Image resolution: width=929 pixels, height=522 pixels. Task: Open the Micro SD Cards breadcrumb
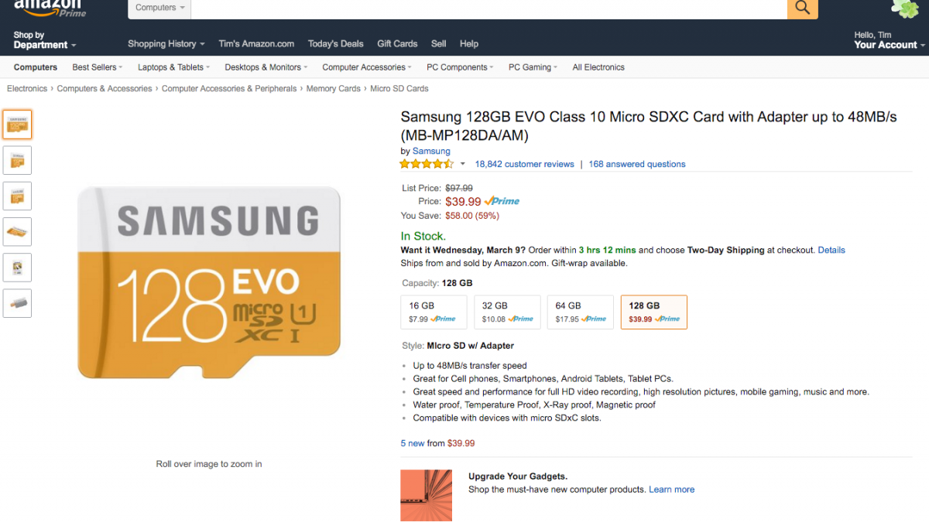click(399, 89)
